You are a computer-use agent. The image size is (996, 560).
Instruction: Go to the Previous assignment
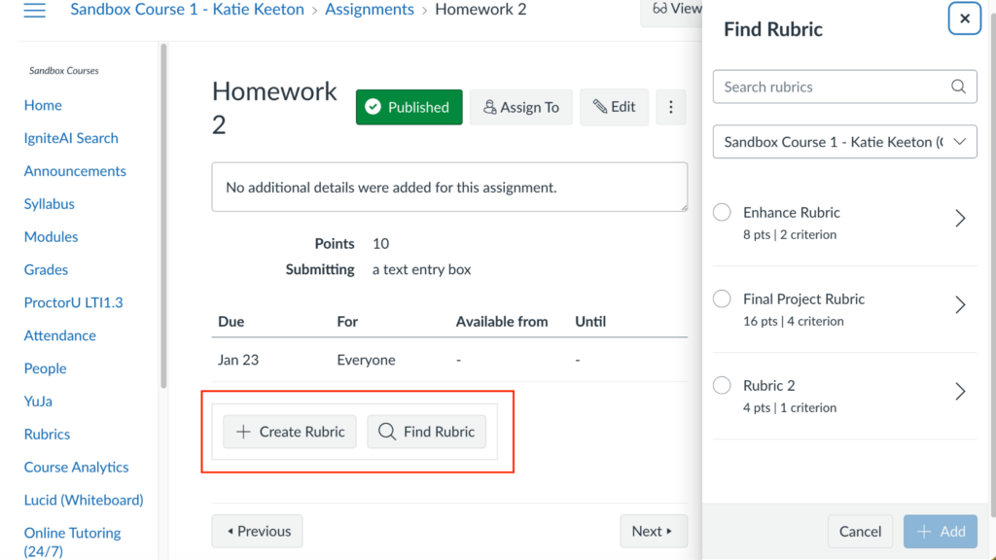pos(257,531)
